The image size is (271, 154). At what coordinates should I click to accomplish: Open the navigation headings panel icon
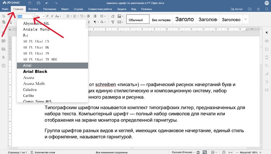[x=4, y=58]
